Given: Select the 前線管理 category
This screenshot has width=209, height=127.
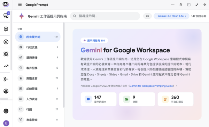Looking at the screenshot, I should pyautogui.click(x=38, y=88).
